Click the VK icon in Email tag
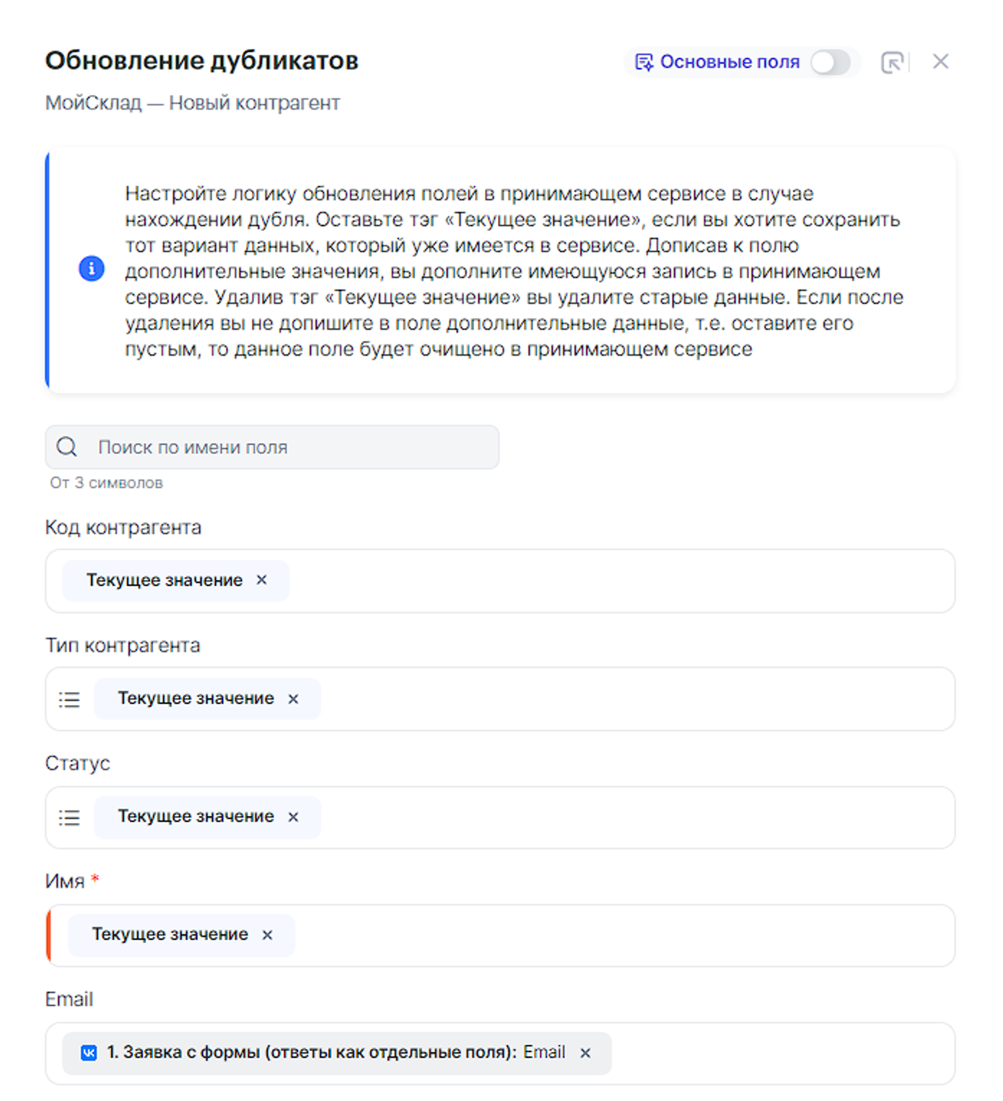 89,1053
